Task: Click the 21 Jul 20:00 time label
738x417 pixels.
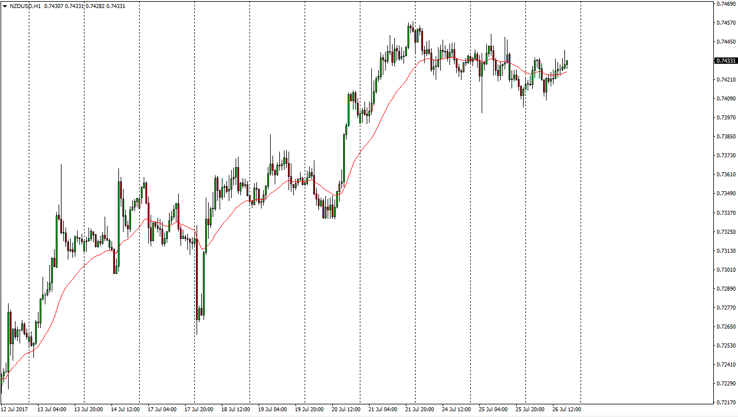Action: [x=420, y=410]
